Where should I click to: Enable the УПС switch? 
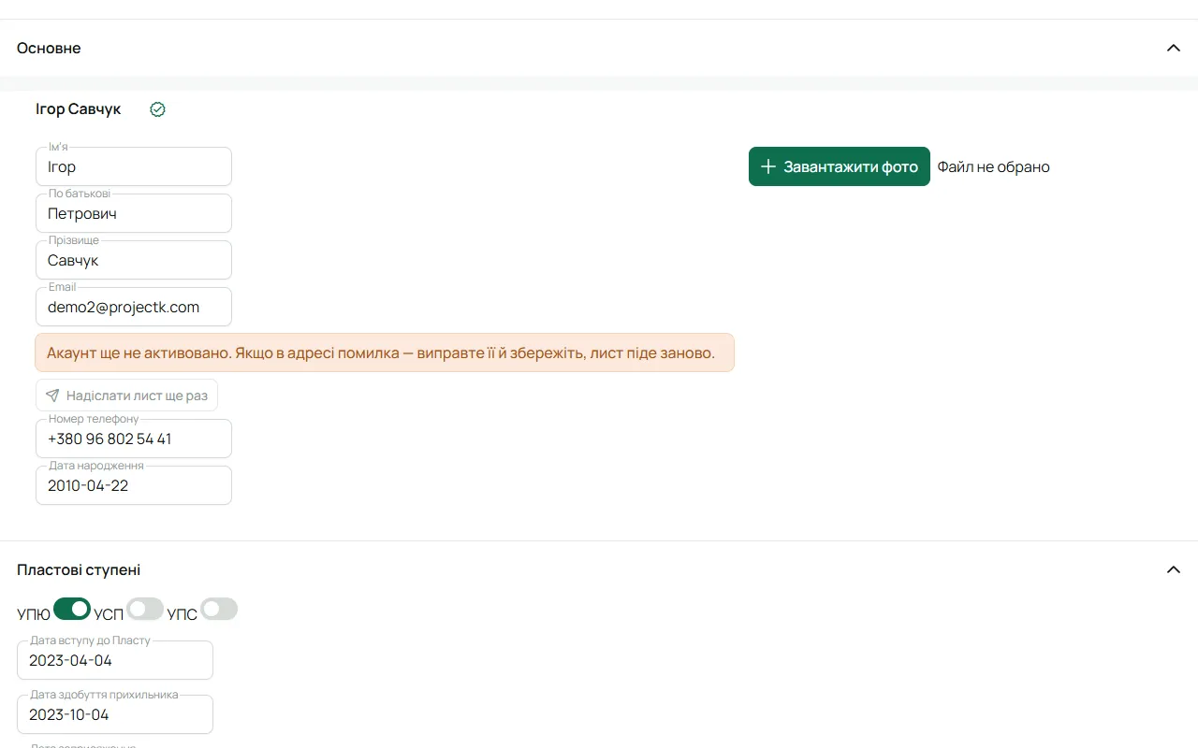pyautogui.click(x=219, y=609)
